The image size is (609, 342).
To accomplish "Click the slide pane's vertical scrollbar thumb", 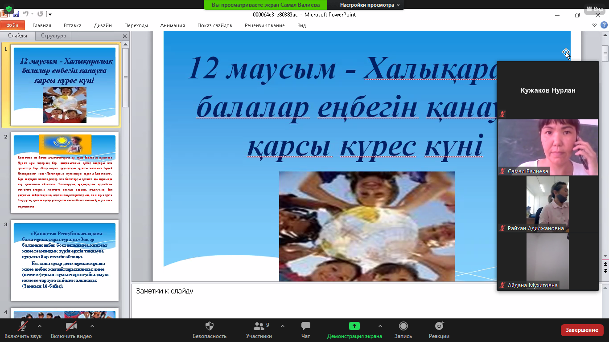I will pyautogui.click(x=126, y=77).
